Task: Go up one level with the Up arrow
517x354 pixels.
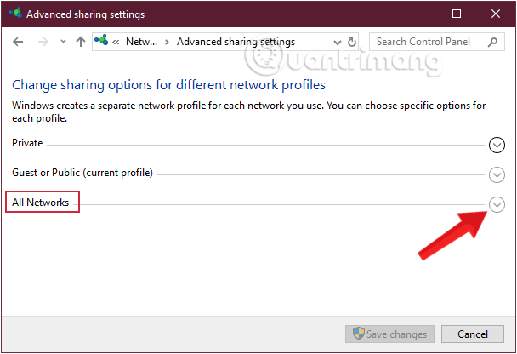Action: (81, 42)
